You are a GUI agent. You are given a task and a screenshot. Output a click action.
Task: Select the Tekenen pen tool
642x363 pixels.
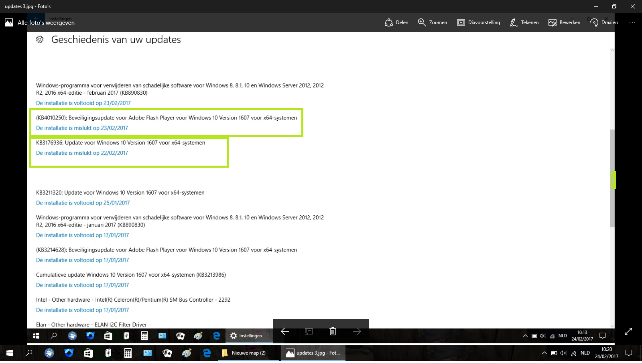click(x=524, y=22)
